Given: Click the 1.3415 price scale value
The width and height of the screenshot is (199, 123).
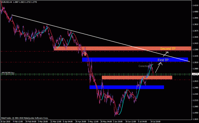Looking at the screenshot, I should (x=195, y=43).
